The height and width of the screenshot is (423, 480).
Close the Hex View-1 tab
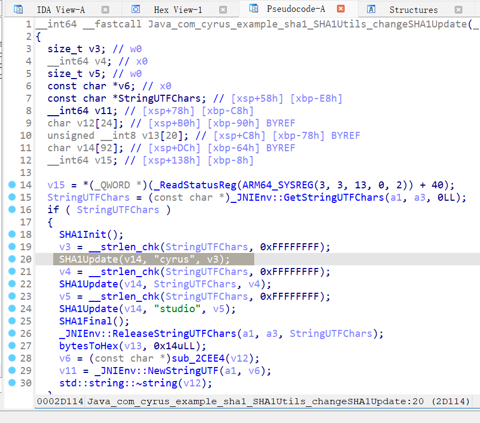[x=223, y=10]
